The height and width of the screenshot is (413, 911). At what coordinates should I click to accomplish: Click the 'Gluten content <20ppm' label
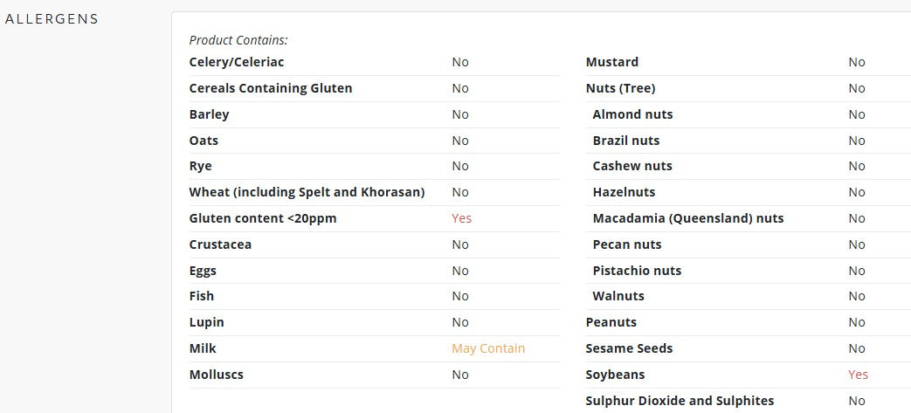[x=263, y=218]
